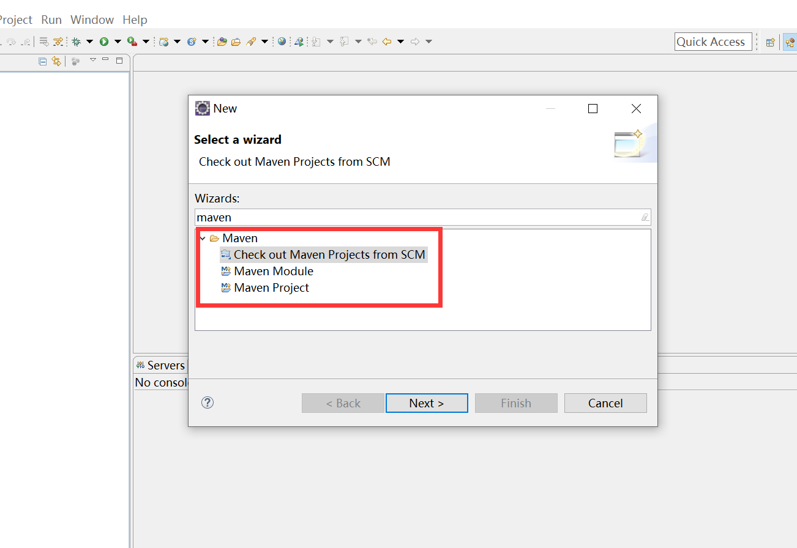Click the Previous Annotation icon

pyautogui.click(x=343, y=42)
